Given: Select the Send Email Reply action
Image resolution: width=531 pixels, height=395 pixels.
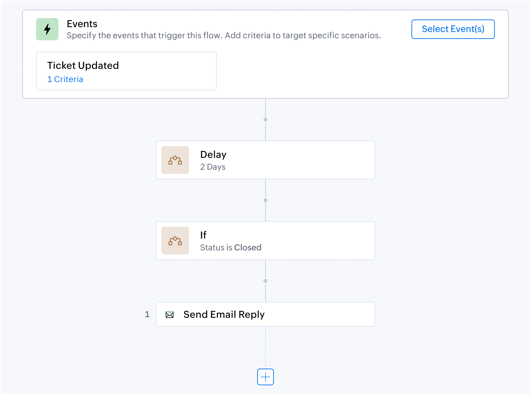Looking at the screenshot, I should 265,314.
